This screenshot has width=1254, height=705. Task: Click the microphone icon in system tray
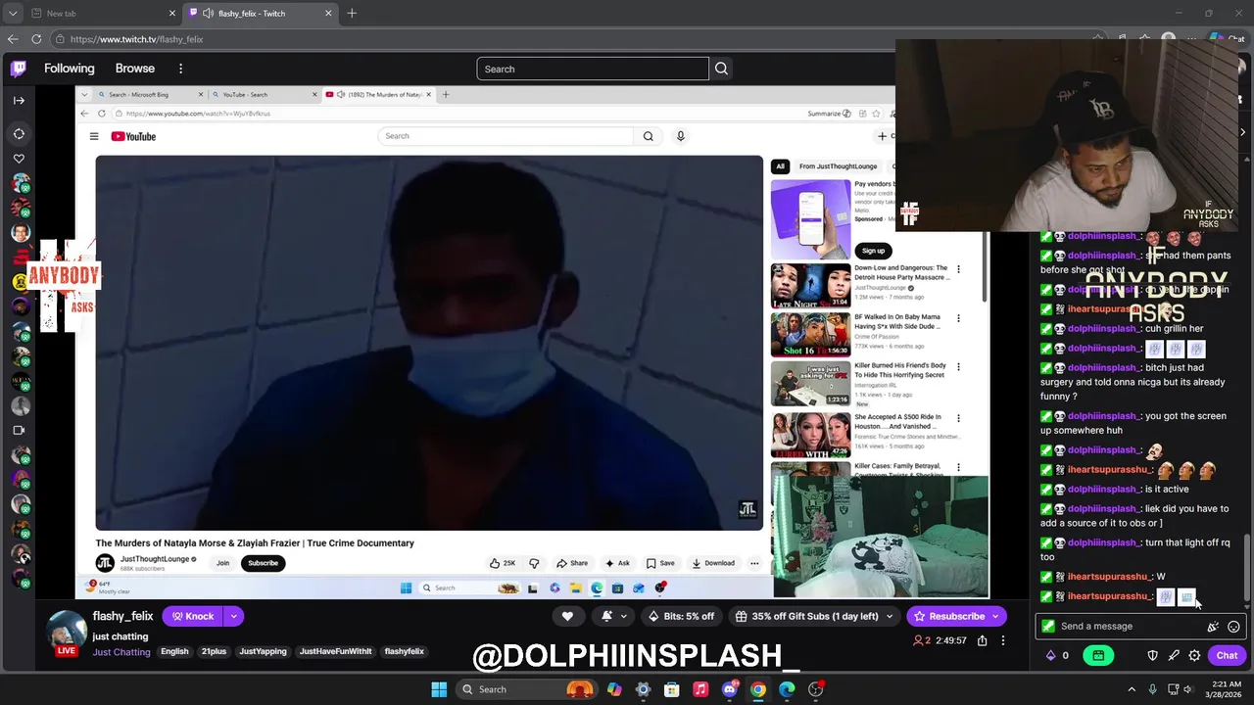1152,689
